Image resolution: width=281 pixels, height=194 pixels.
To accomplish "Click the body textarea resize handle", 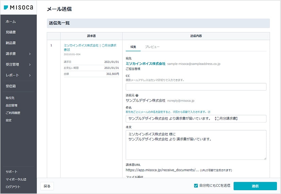I will click(x=265, y=159).
